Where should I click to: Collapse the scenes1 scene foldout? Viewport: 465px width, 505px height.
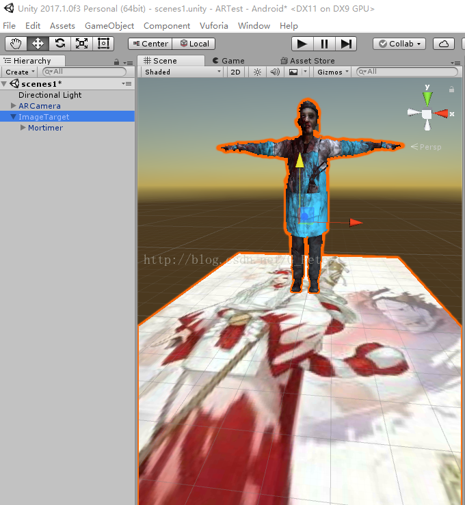[x=4, y=84]
